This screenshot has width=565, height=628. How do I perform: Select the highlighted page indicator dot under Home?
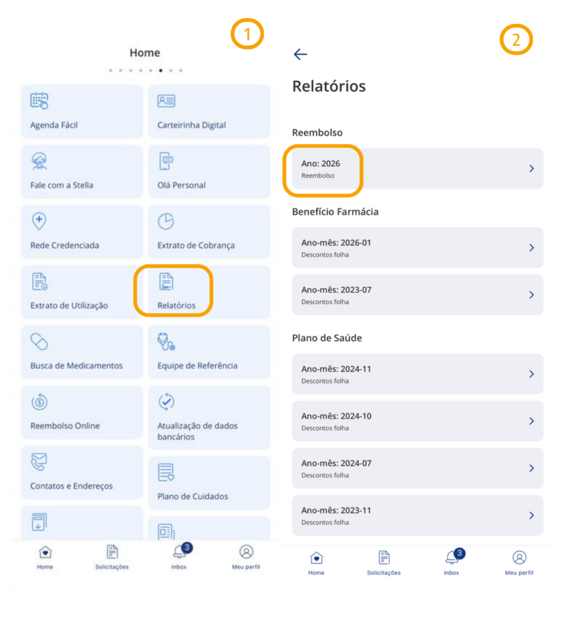point(161,71)
